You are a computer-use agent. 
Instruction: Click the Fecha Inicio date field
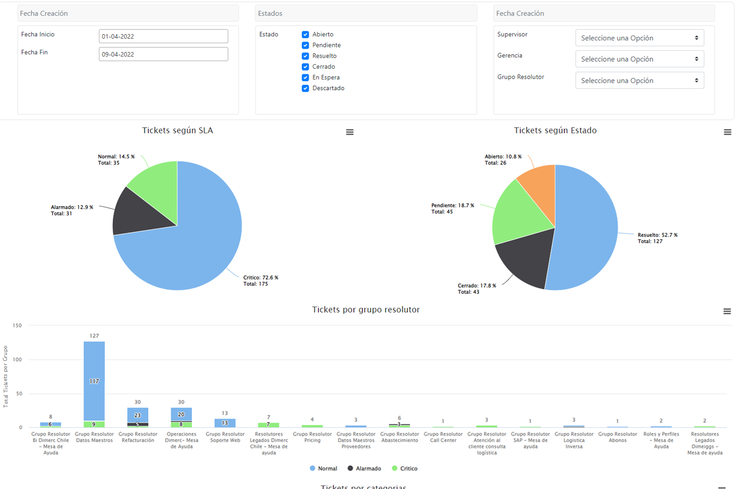tap(163, 36)
